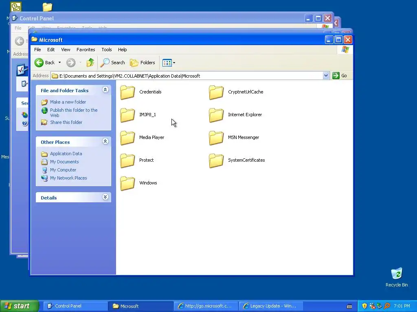Click the Share this folder hand icon

click(44, 122)
